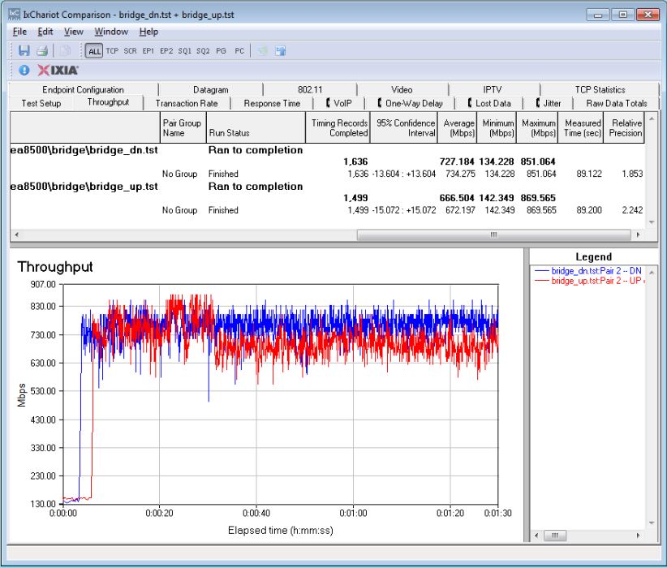Click the Maximum (Mbps) column header
Screen dimensions: 667x568
click(537, 127)
